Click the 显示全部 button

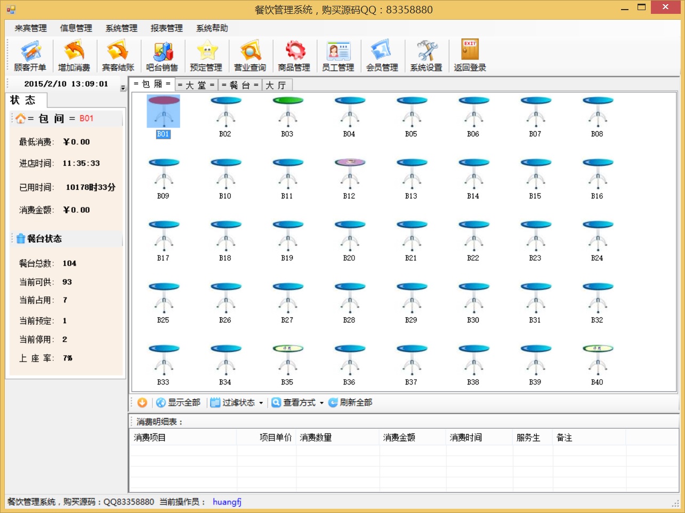click(x=178, y=403)
